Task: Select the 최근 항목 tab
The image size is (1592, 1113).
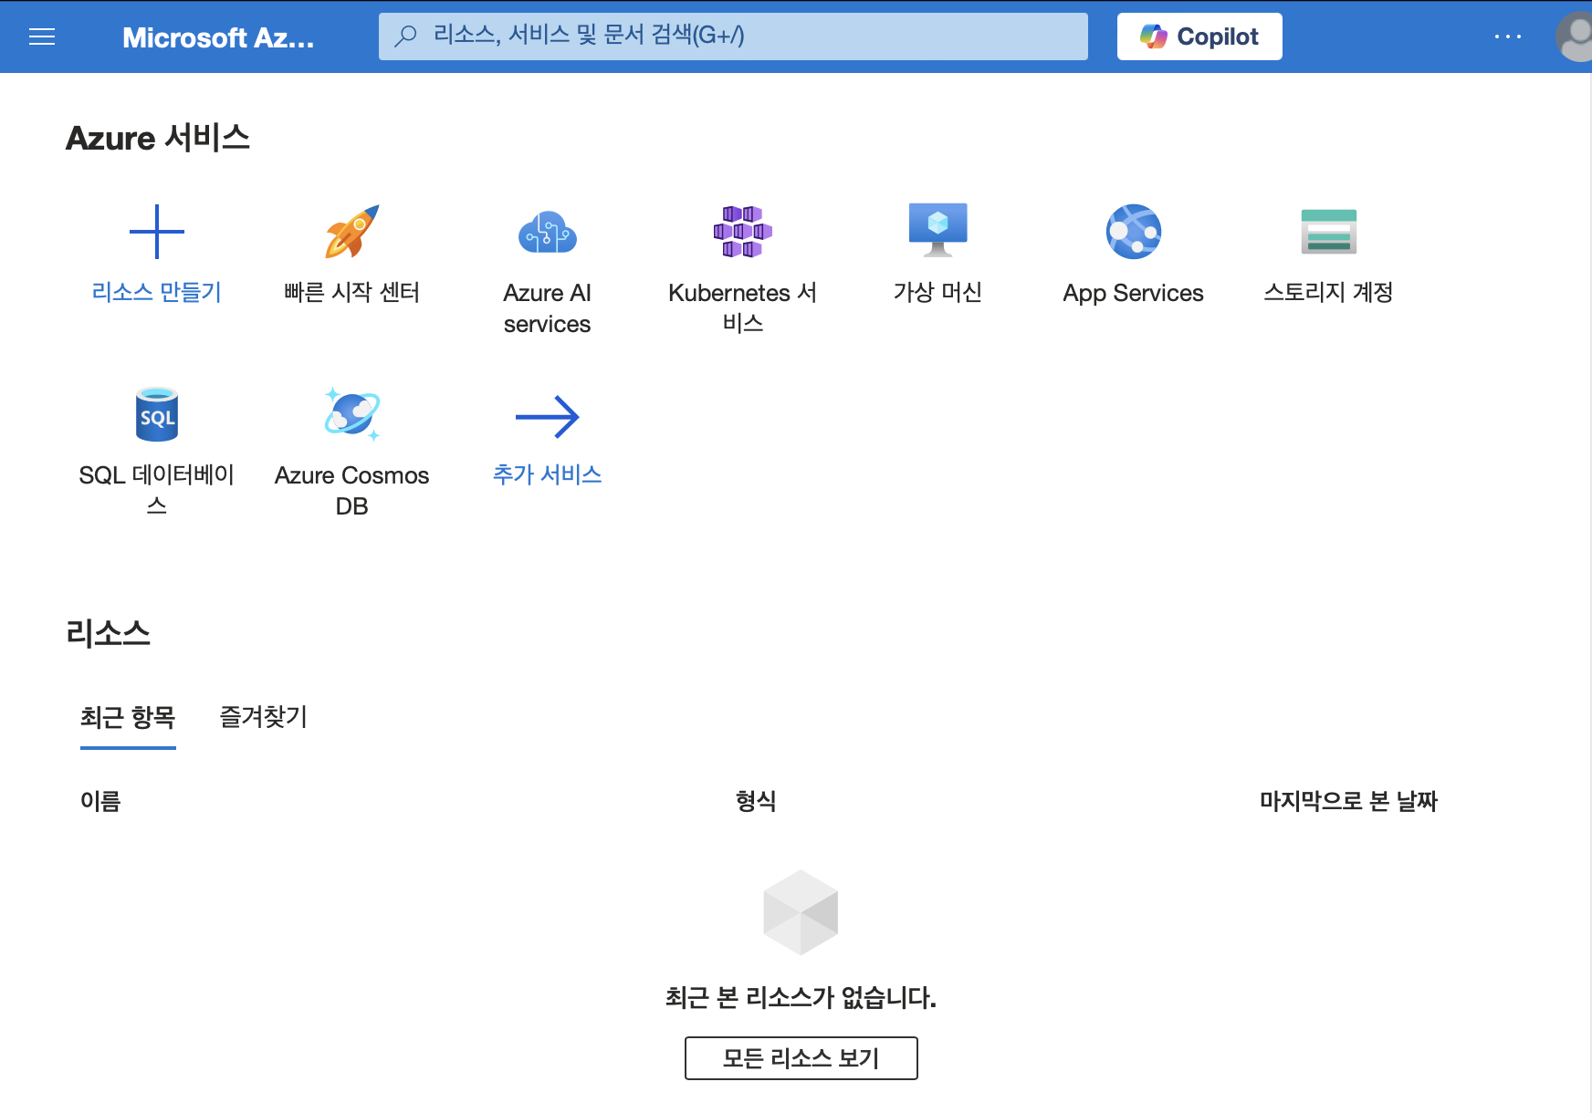Action: tap(128, 718)
